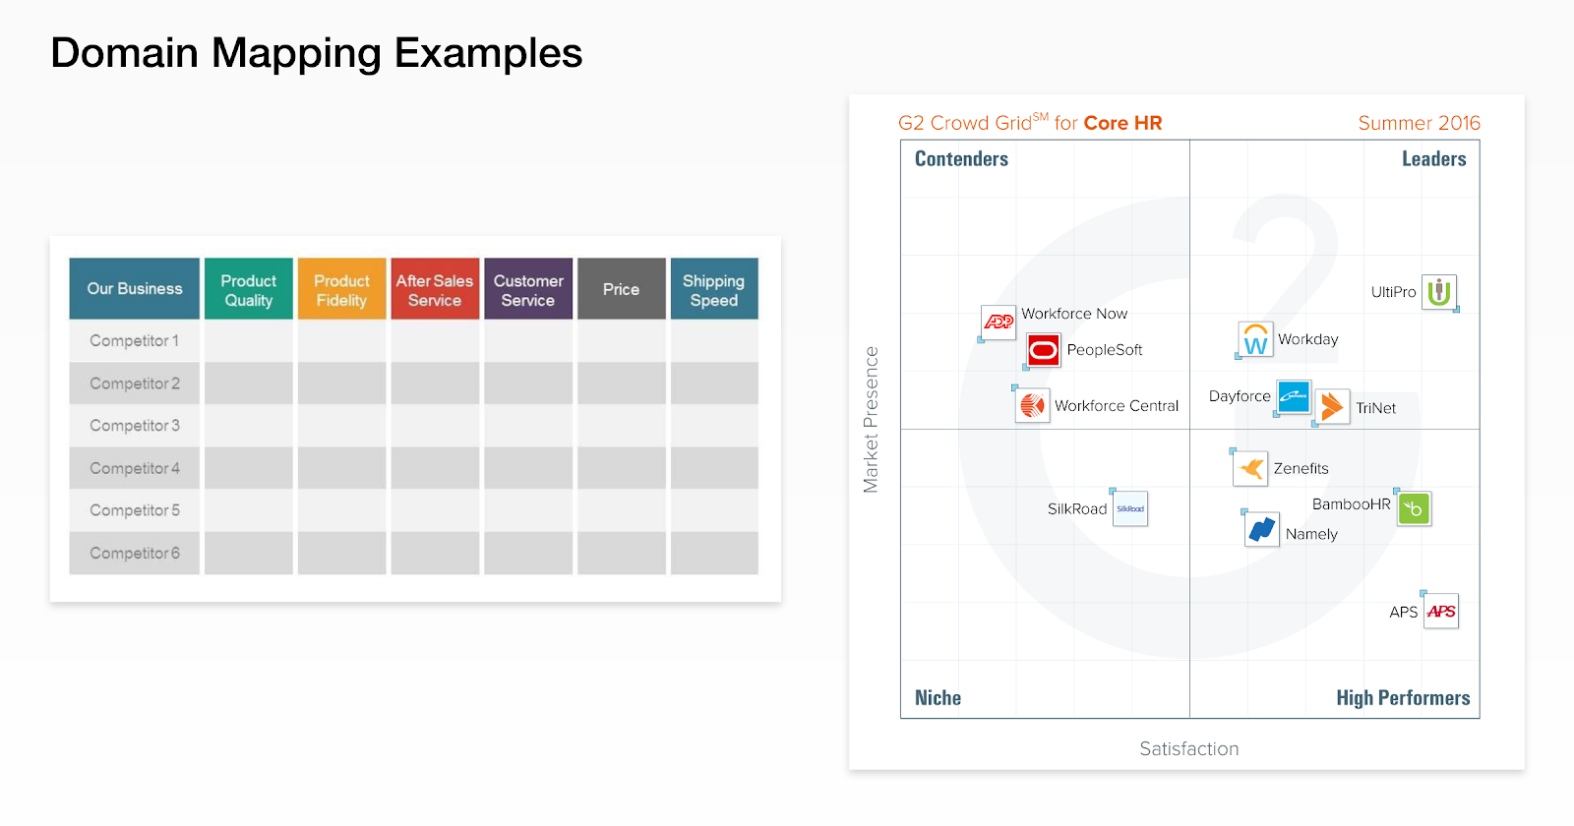This screenshot has width=1574, height=826.
Task: Select the red PeopleSoft Oracle icon
Action: pyautogui.click(x=1044, y=350)
